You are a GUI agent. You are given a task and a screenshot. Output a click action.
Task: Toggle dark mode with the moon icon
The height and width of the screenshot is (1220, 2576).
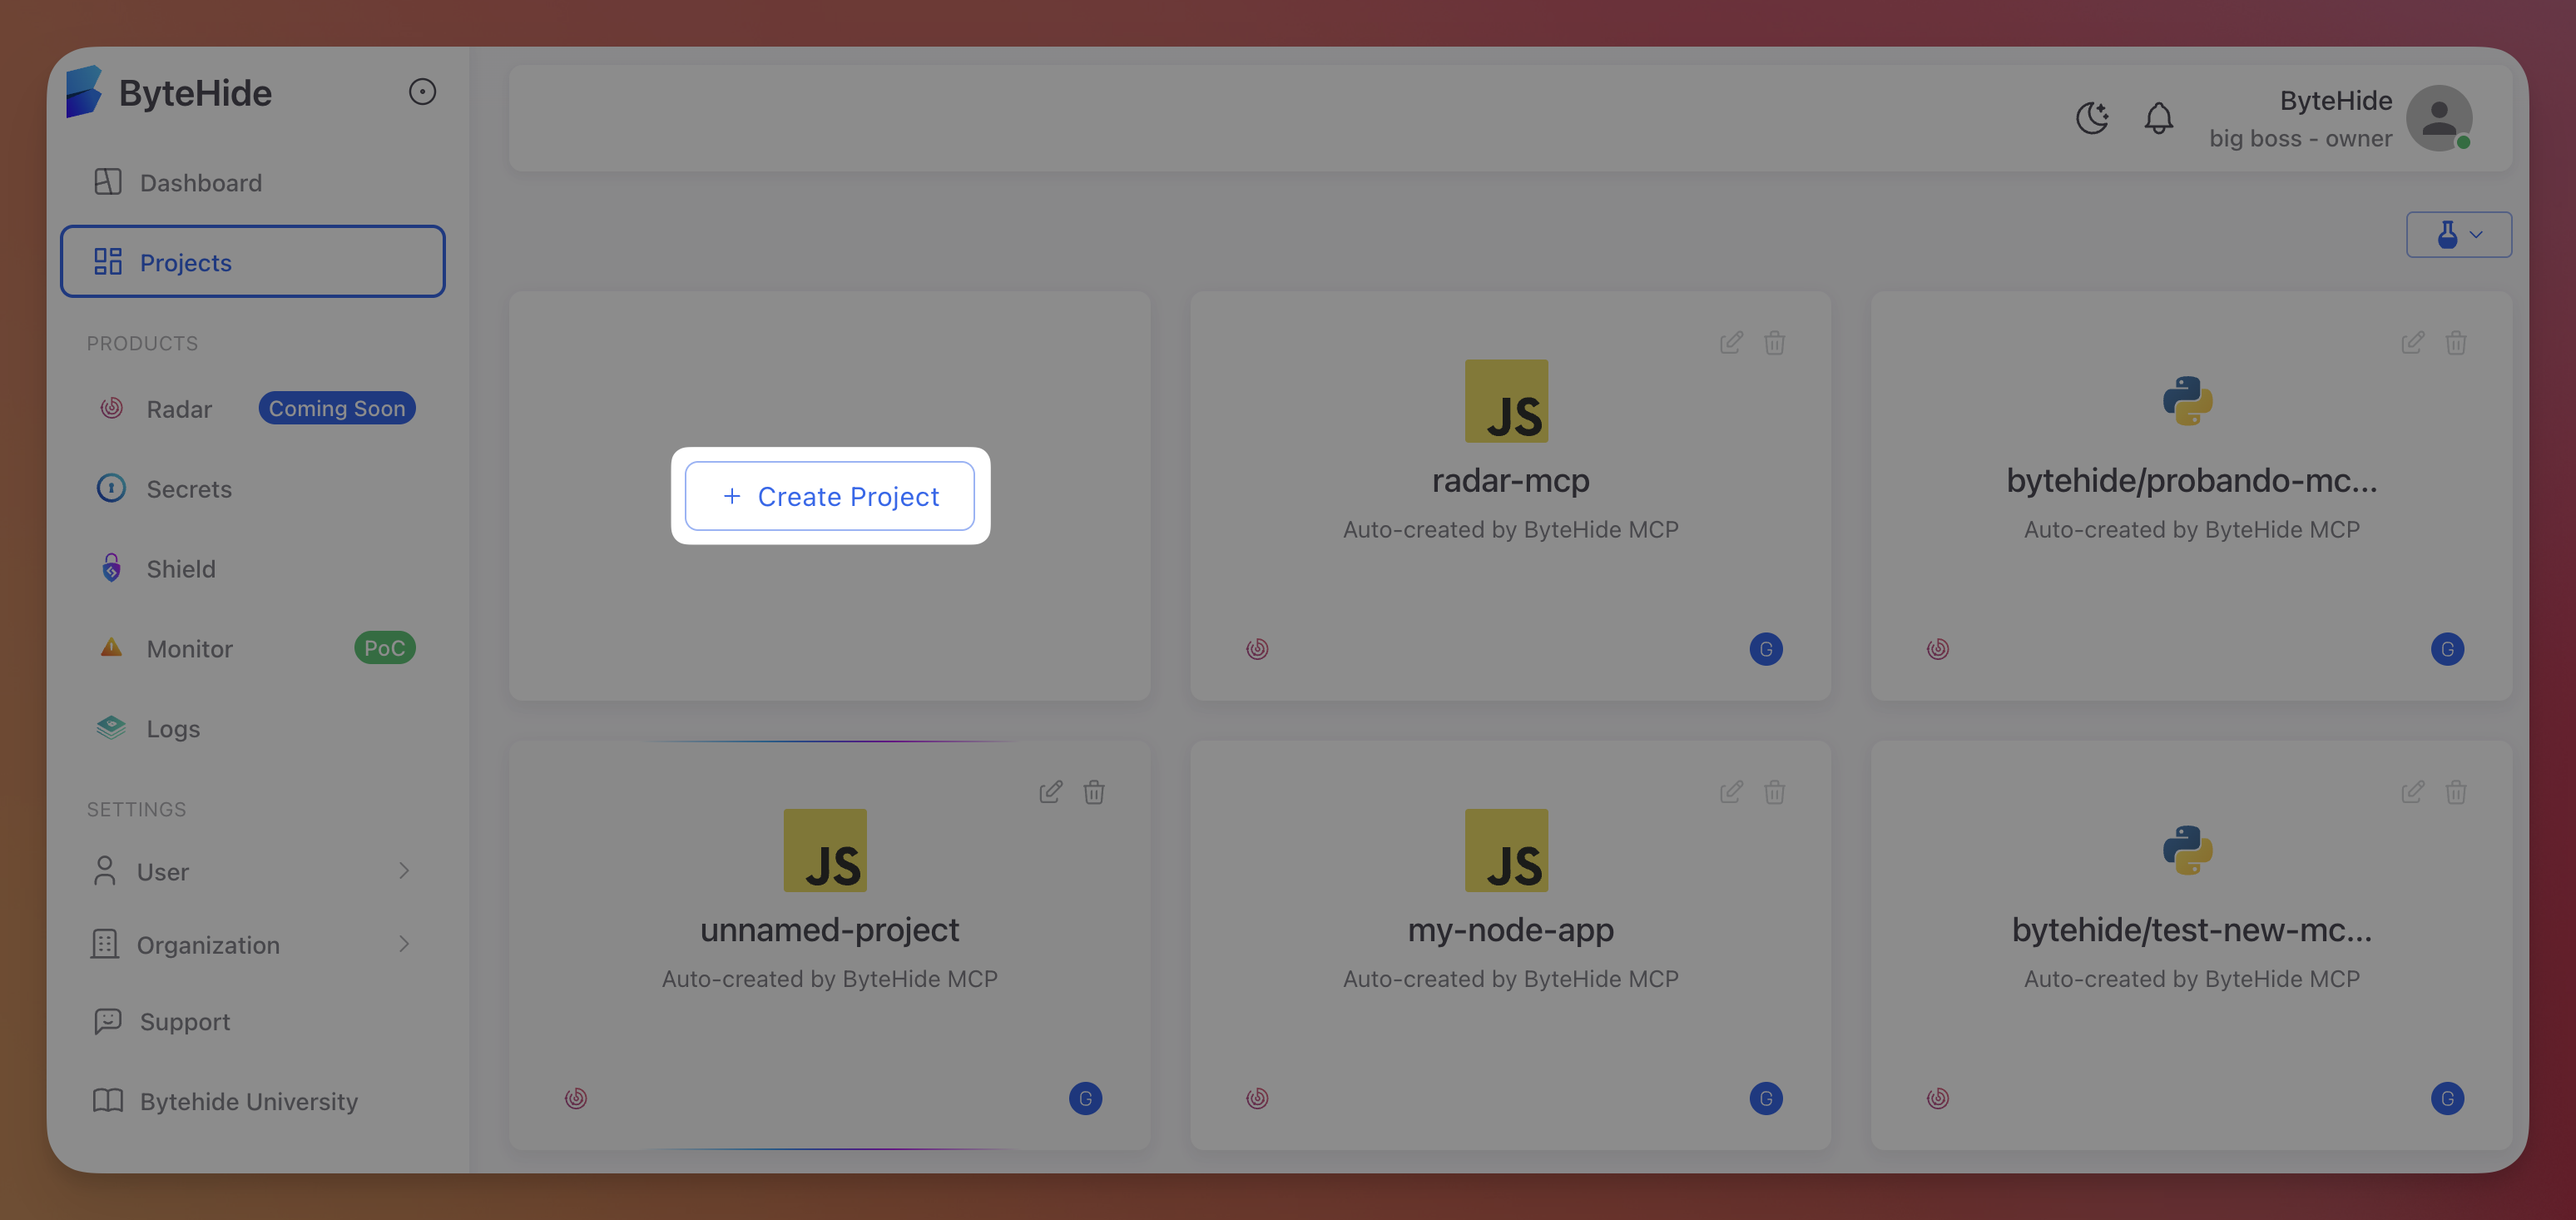tap(2092, 118)
